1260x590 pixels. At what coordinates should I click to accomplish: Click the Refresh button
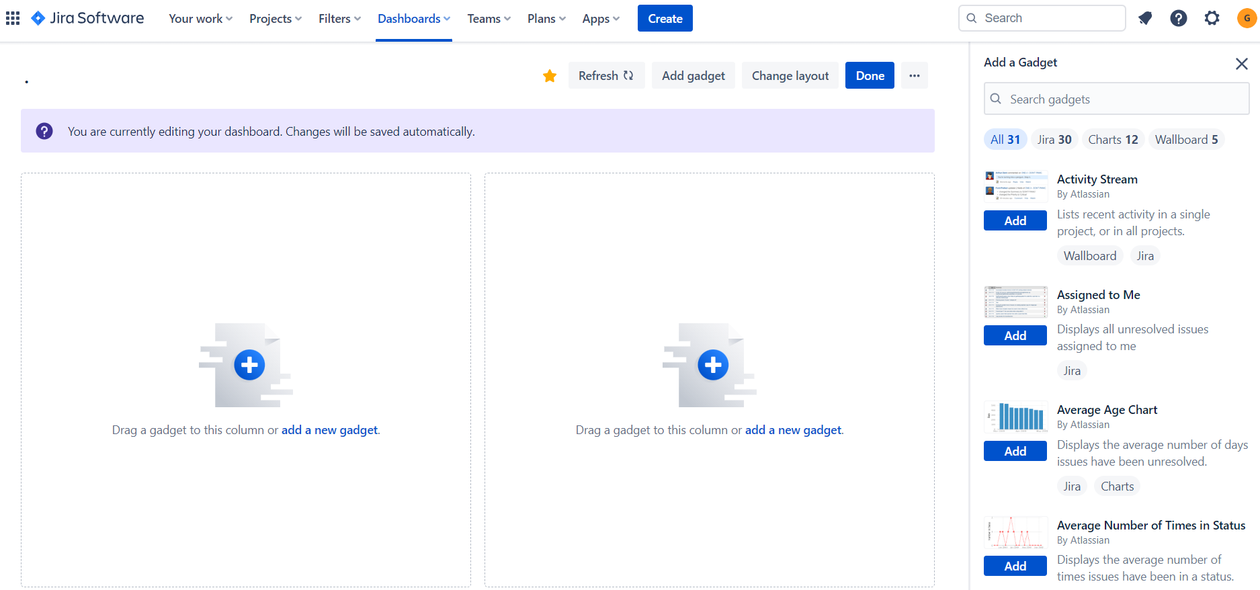tap(606, 75)
